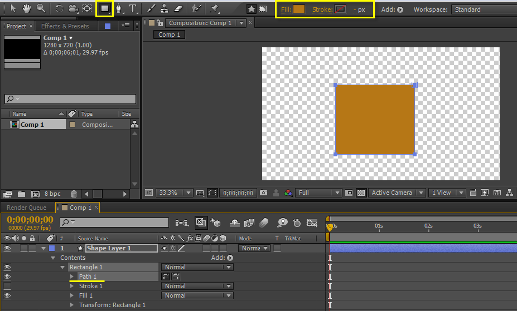Image resolution: width=517 pixels, height=311 pixels.
Task: Switch to the Render Queue tab
Action: pos(26,208)
